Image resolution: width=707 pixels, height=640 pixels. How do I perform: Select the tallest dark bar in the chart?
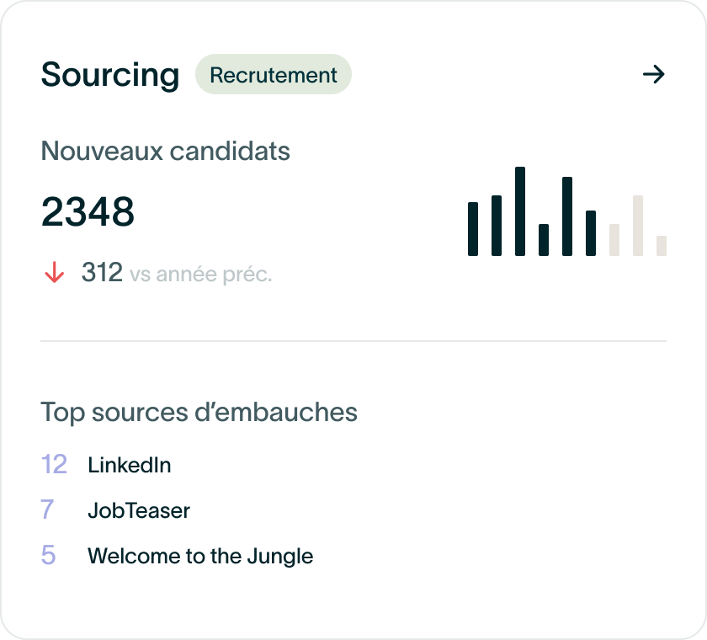point(520,211)
